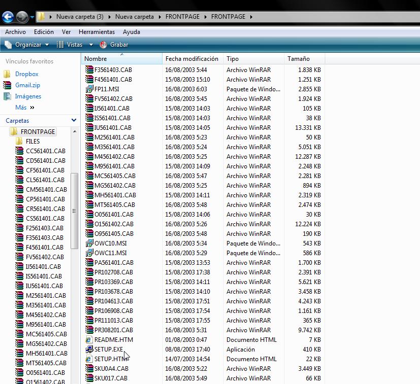
Task: Open the Archivo menu
Action: (16, 32)
